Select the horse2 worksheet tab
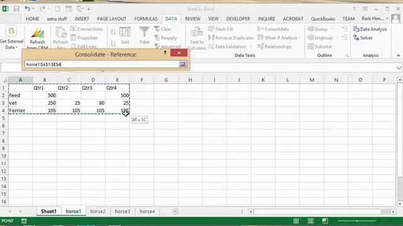Viewport: 403px width, 226px height. (x=98, y=212)
